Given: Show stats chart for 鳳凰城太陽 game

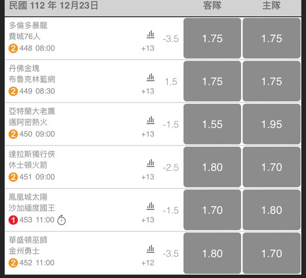Looking at the screenshot, I should (x=151, y=206).
